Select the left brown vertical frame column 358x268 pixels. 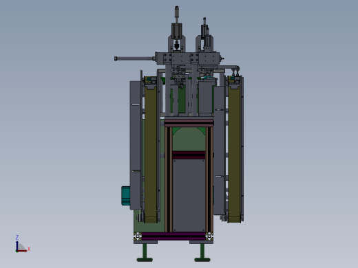169,179
